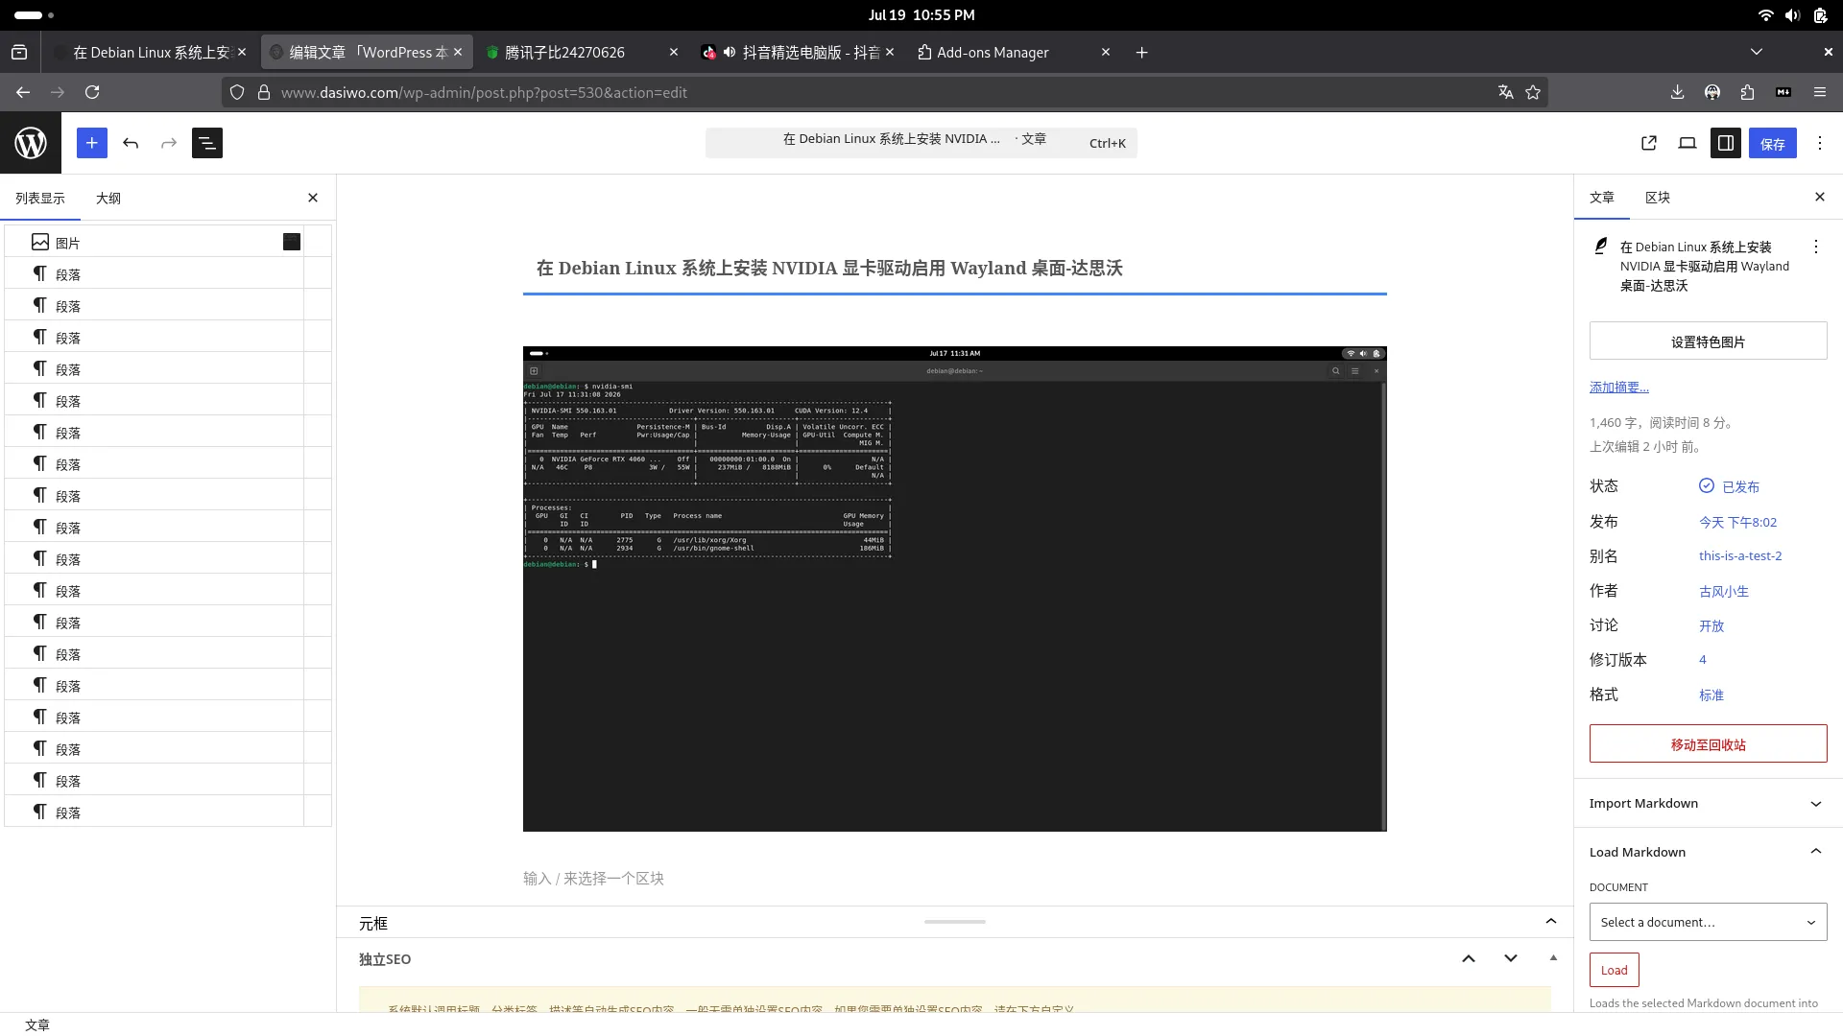Select the nvidia-smi terminal screenshot image
1843x1036 pixels.
pyautogui.click(x=955, y=589)
